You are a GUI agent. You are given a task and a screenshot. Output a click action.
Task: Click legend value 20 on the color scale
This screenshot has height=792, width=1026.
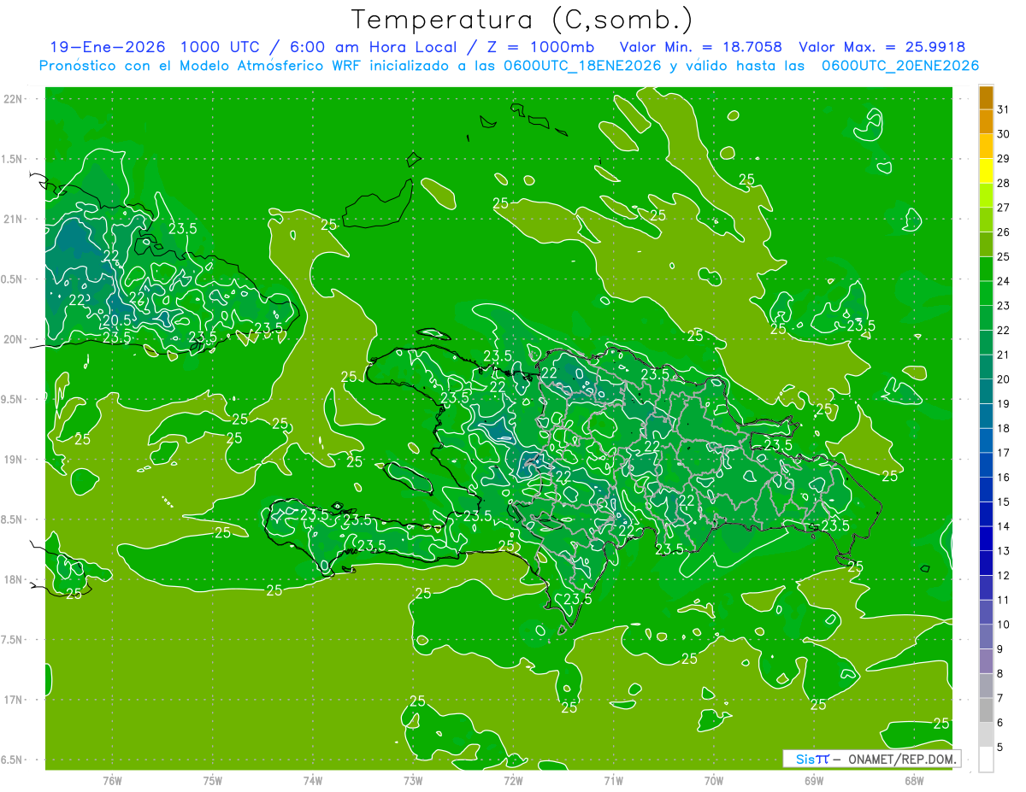pos(1004,379)
